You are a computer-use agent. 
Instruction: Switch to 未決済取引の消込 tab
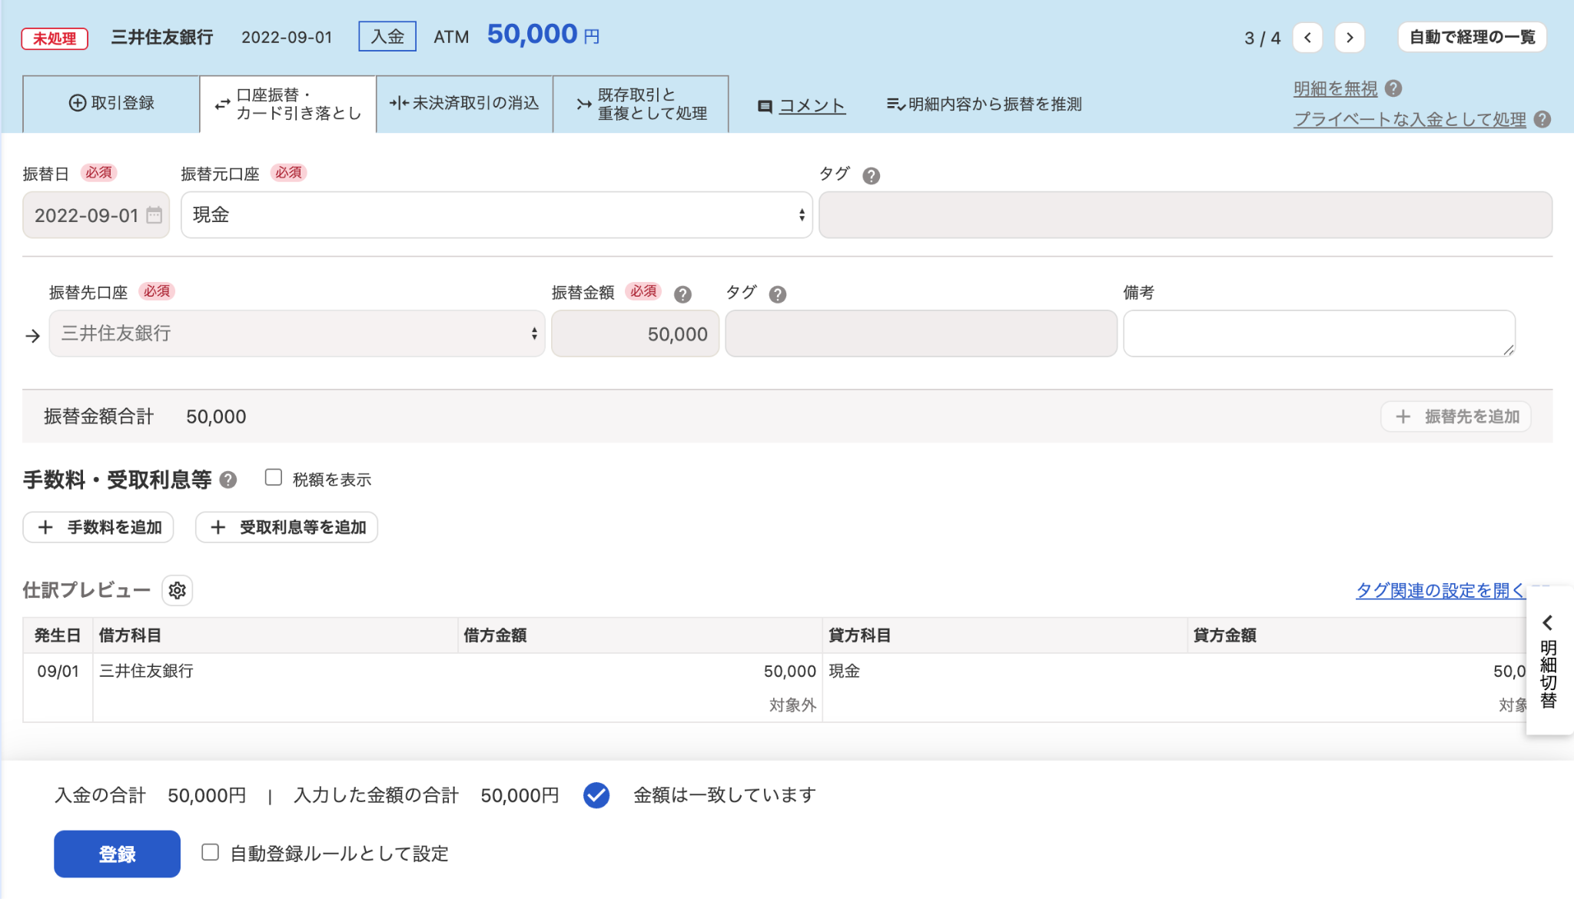click(x=464, y=104)
